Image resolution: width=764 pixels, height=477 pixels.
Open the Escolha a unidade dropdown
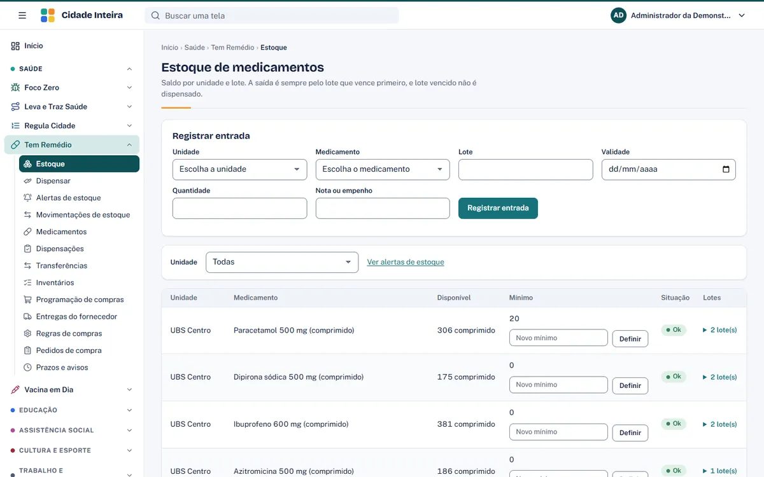point(239,169)
